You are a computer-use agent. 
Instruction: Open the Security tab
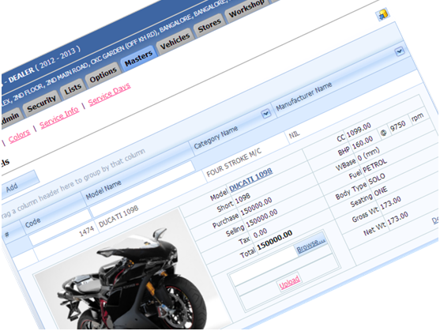42,103
